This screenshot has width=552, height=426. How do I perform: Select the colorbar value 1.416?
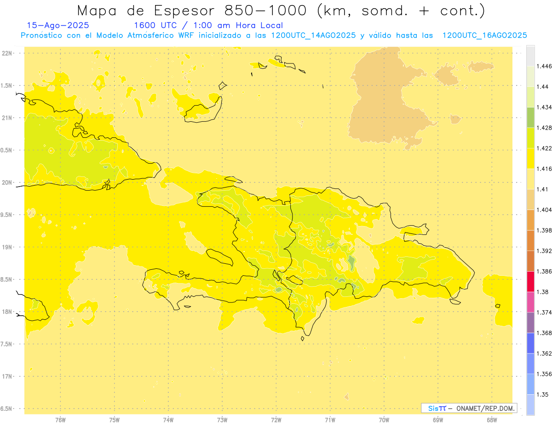[544, 169]
